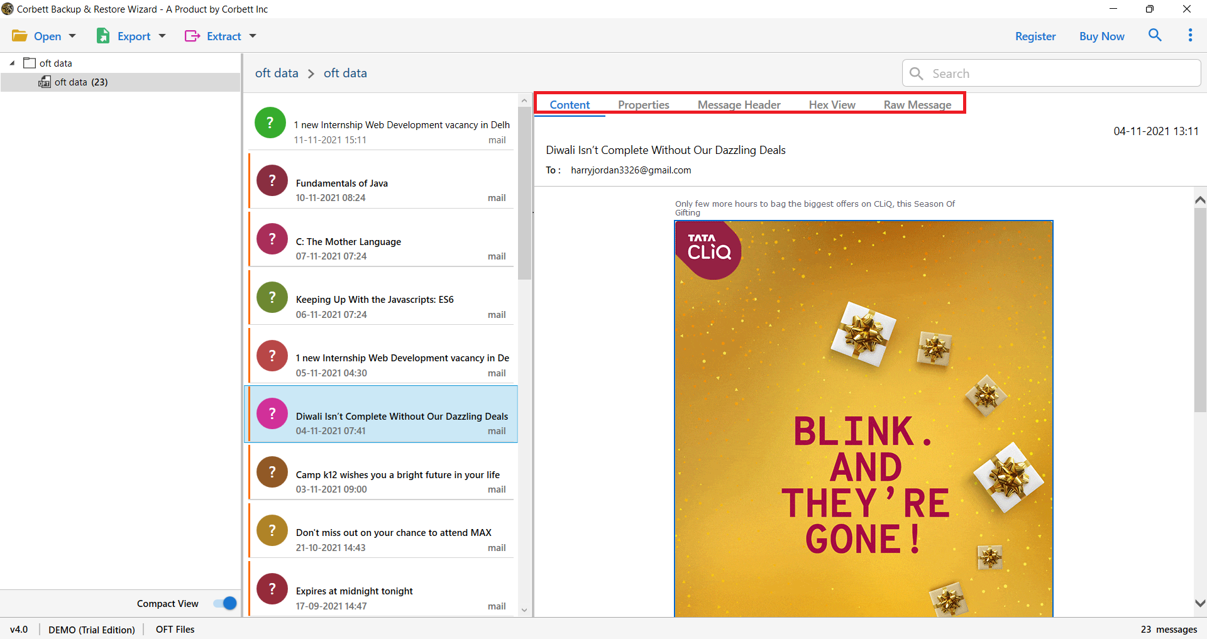The height and width of the screenshot is (639, 1207).
Task: Select the C: The Mother Language email
Action: tap(381, 239)
